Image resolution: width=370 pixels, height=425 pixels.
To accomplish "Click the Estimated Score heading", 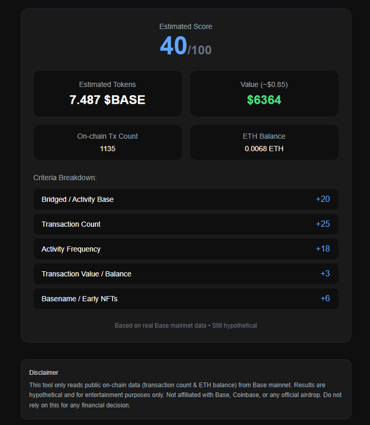I will [x=186, y=26].
